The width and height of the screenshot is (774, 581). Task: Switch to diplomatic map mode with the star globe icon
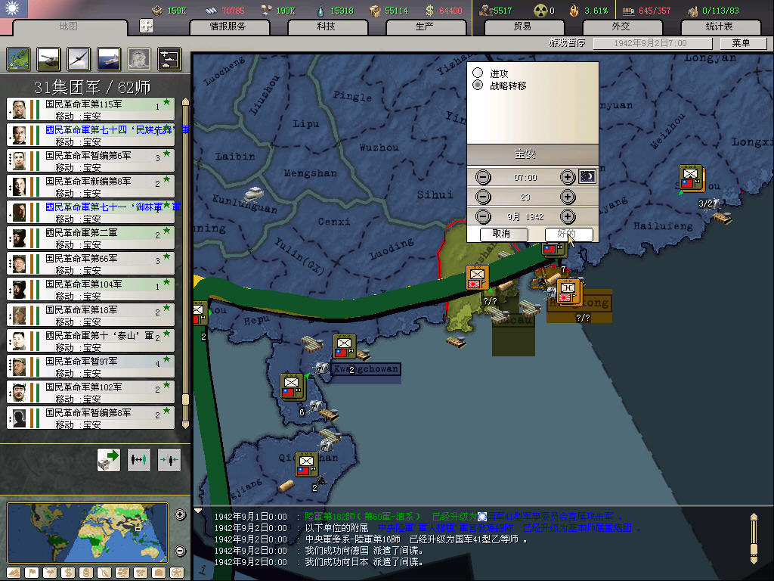click(x=177, y=573)
